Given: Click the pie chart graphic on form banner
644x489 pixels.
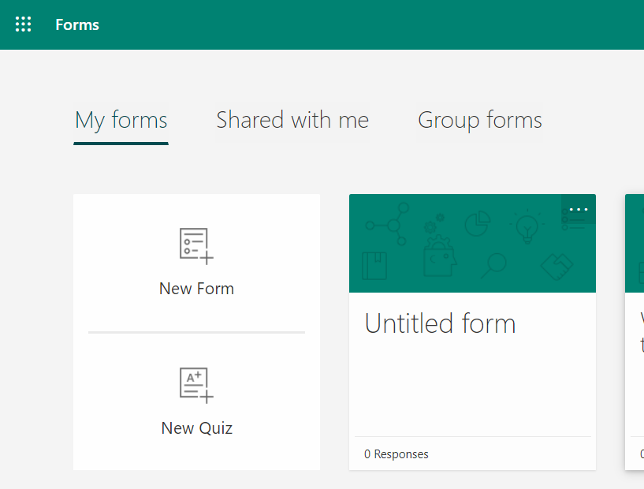Looking at the screenshot, I should 476,223.
